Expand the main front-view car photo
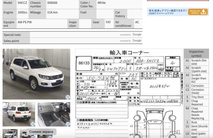 (68, 97)
